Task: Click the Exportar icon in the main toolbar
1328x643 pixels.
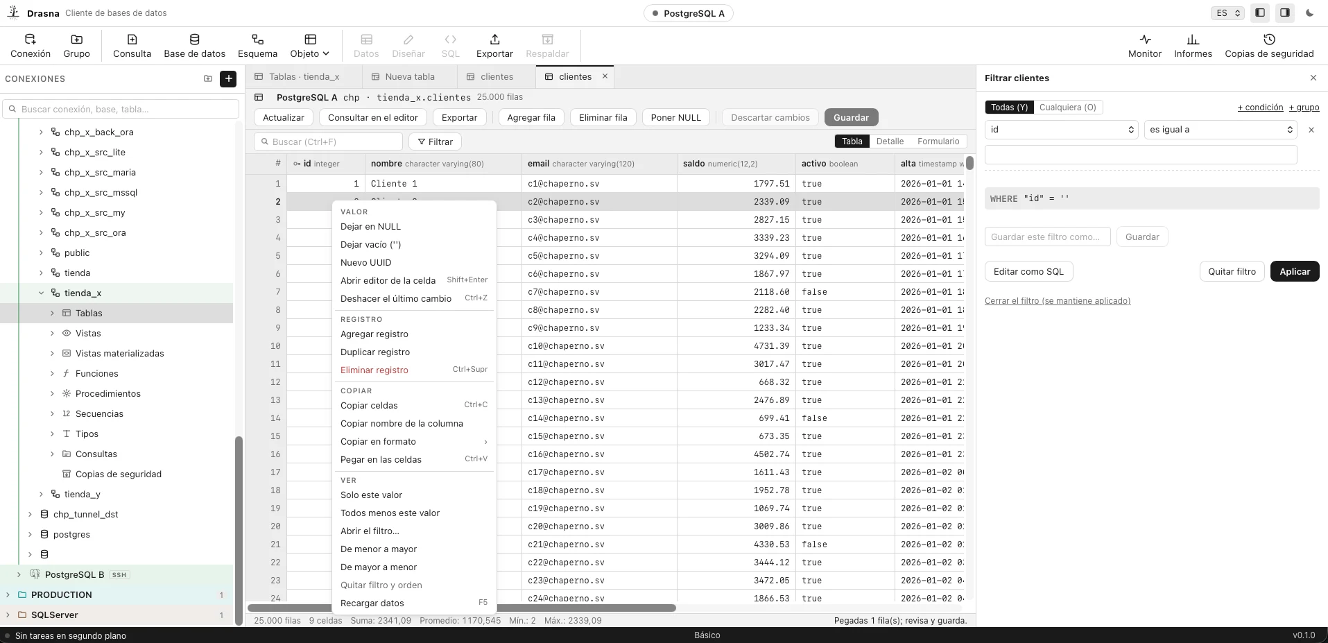Action: [x=494, y=46]
